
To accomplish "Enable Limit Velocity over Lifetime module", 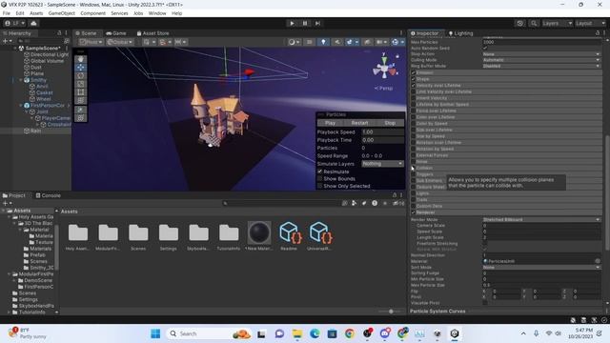I will (414, 91).
